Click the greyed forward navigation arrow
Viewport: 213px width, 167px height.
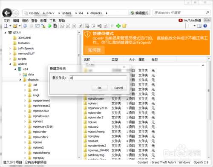tap(16, 13)
